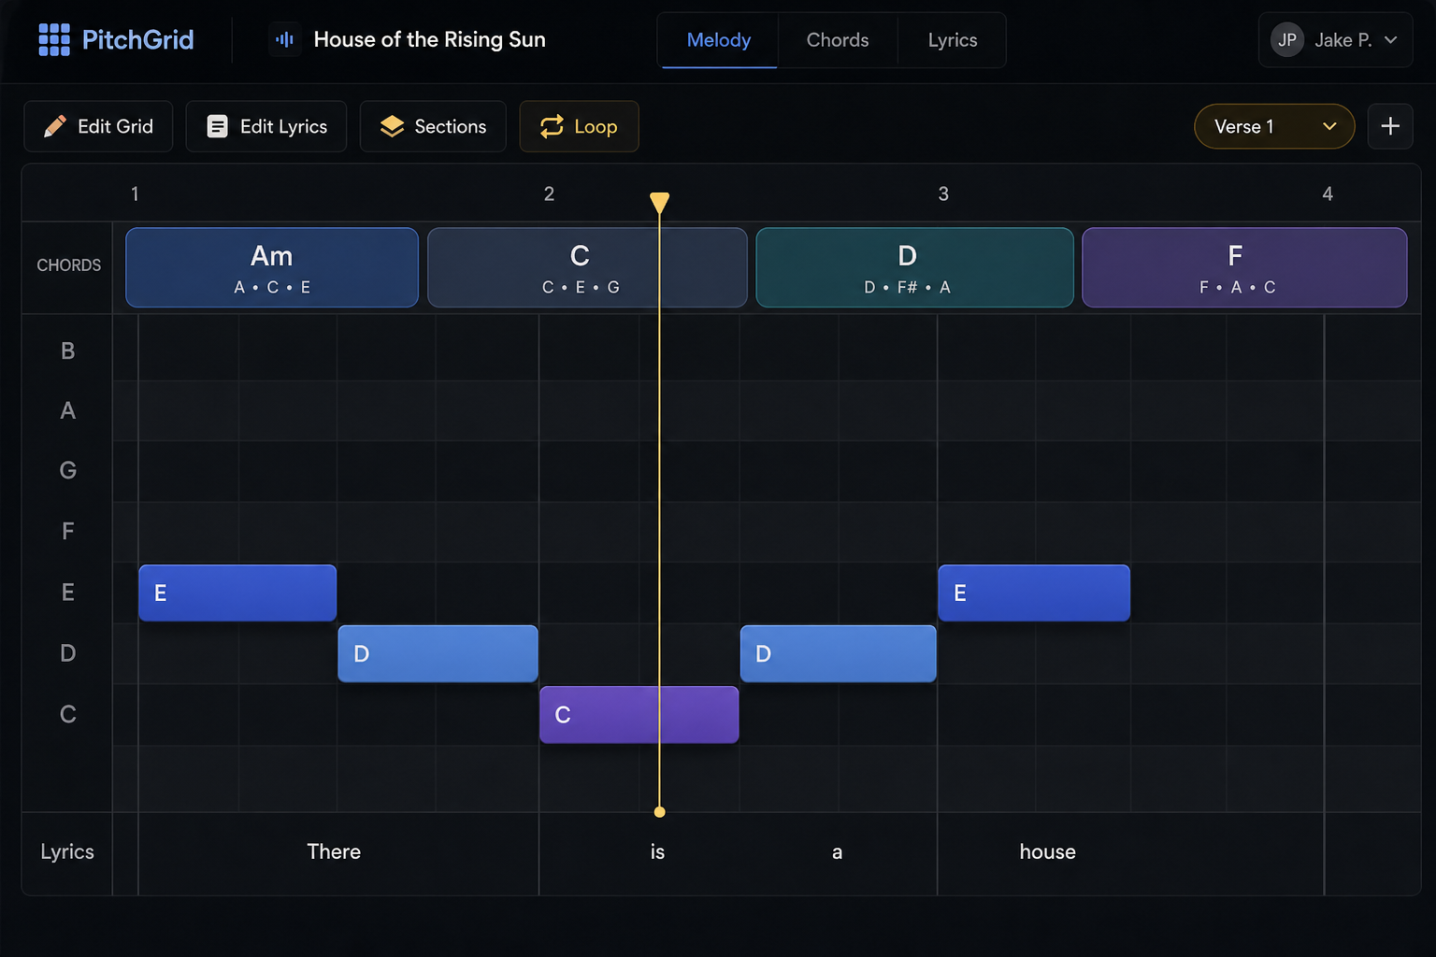Select the teal D chord block

(914, 267)
